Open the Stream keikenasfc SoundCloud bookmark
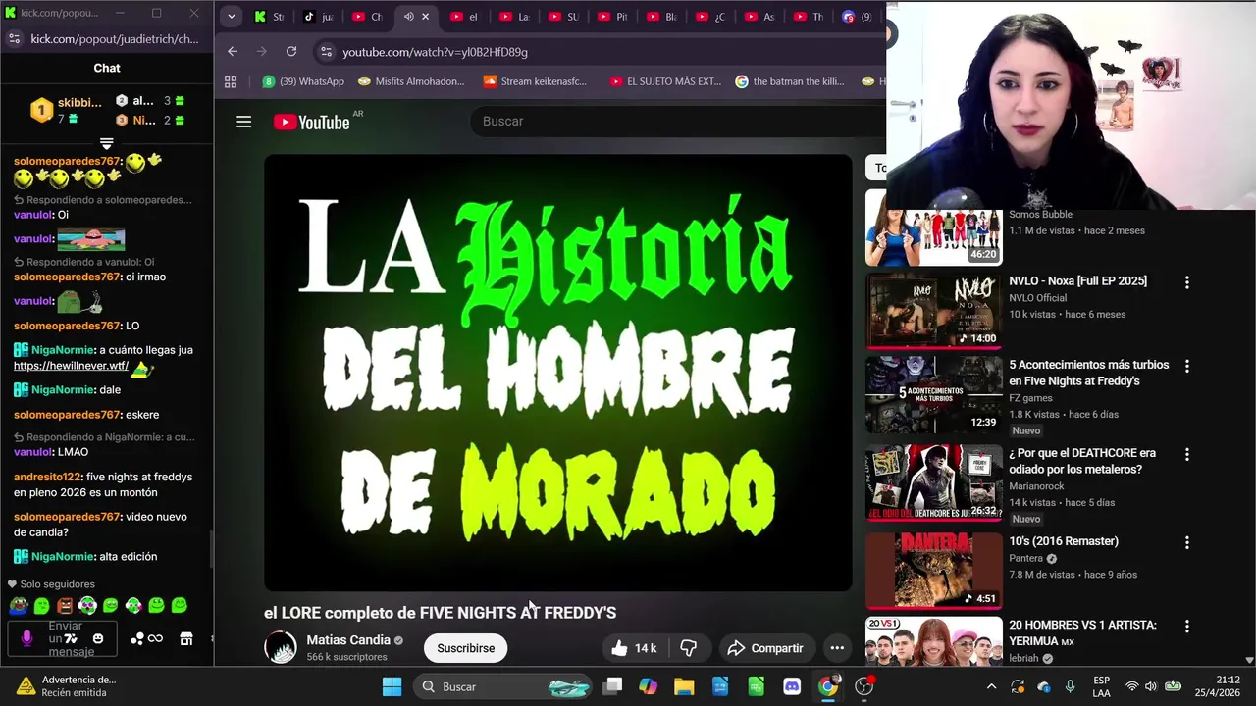This screenshot has height=706, width=1256. pos(536,81)
